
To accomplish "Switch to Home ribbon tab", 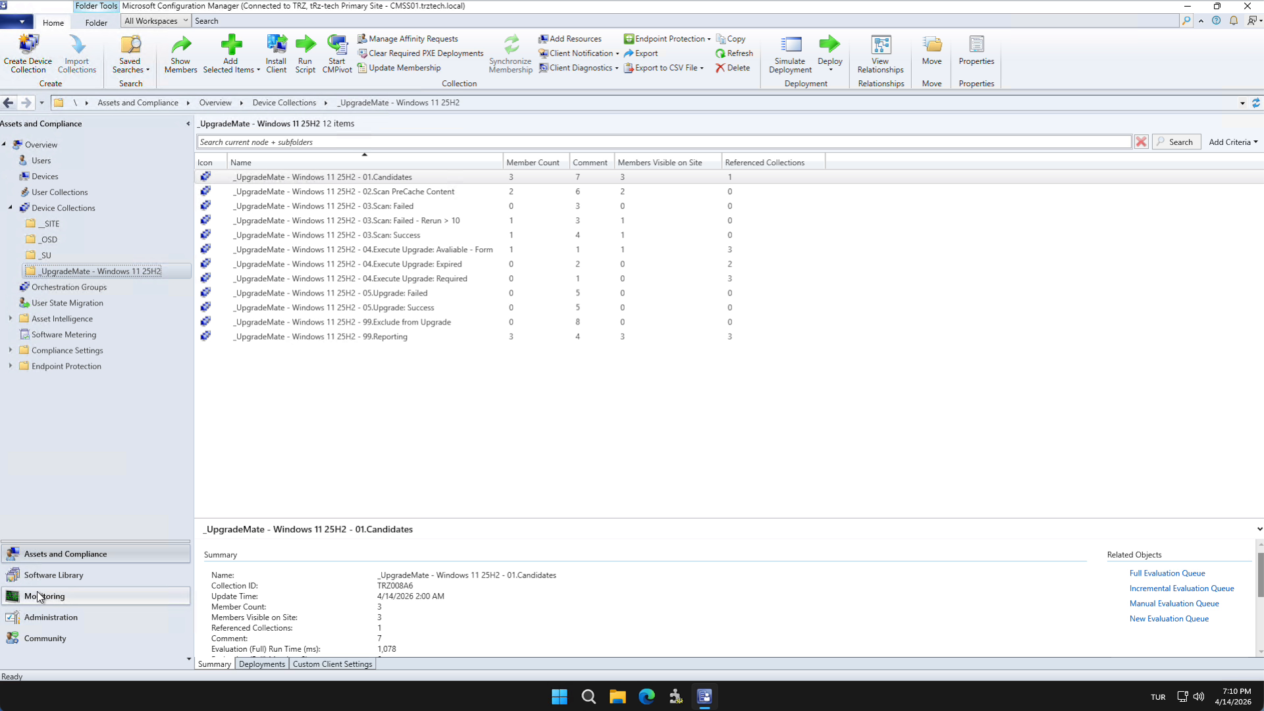I will pyautogui.click(x=53, y=22).
